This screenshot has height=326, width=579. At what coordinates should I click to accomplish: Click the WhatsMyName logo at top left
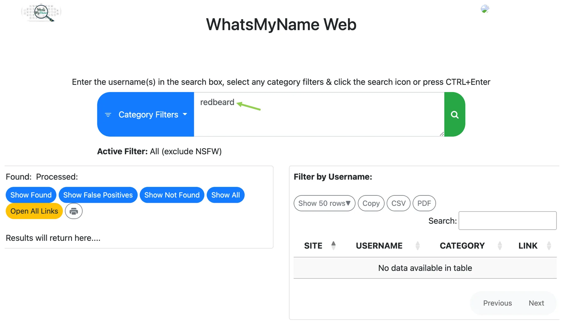[41, 12]
